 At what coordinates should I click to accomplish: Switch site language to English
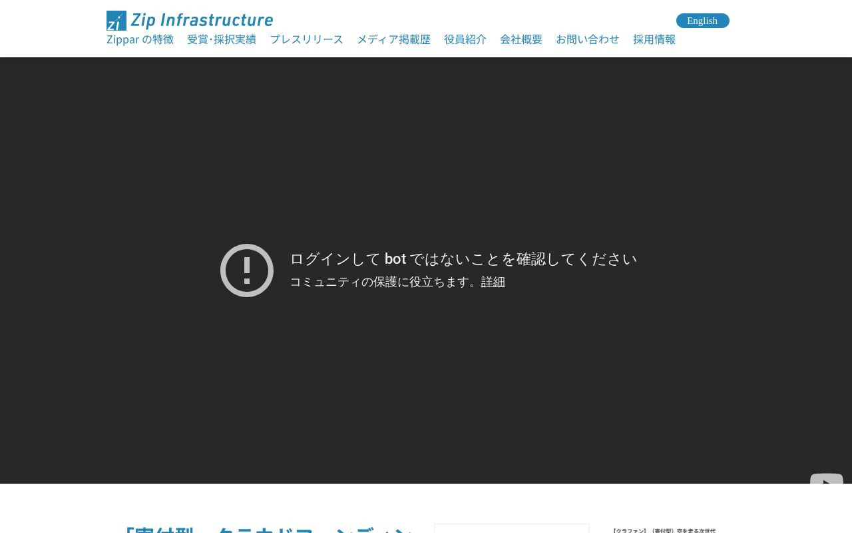[702, 21]
